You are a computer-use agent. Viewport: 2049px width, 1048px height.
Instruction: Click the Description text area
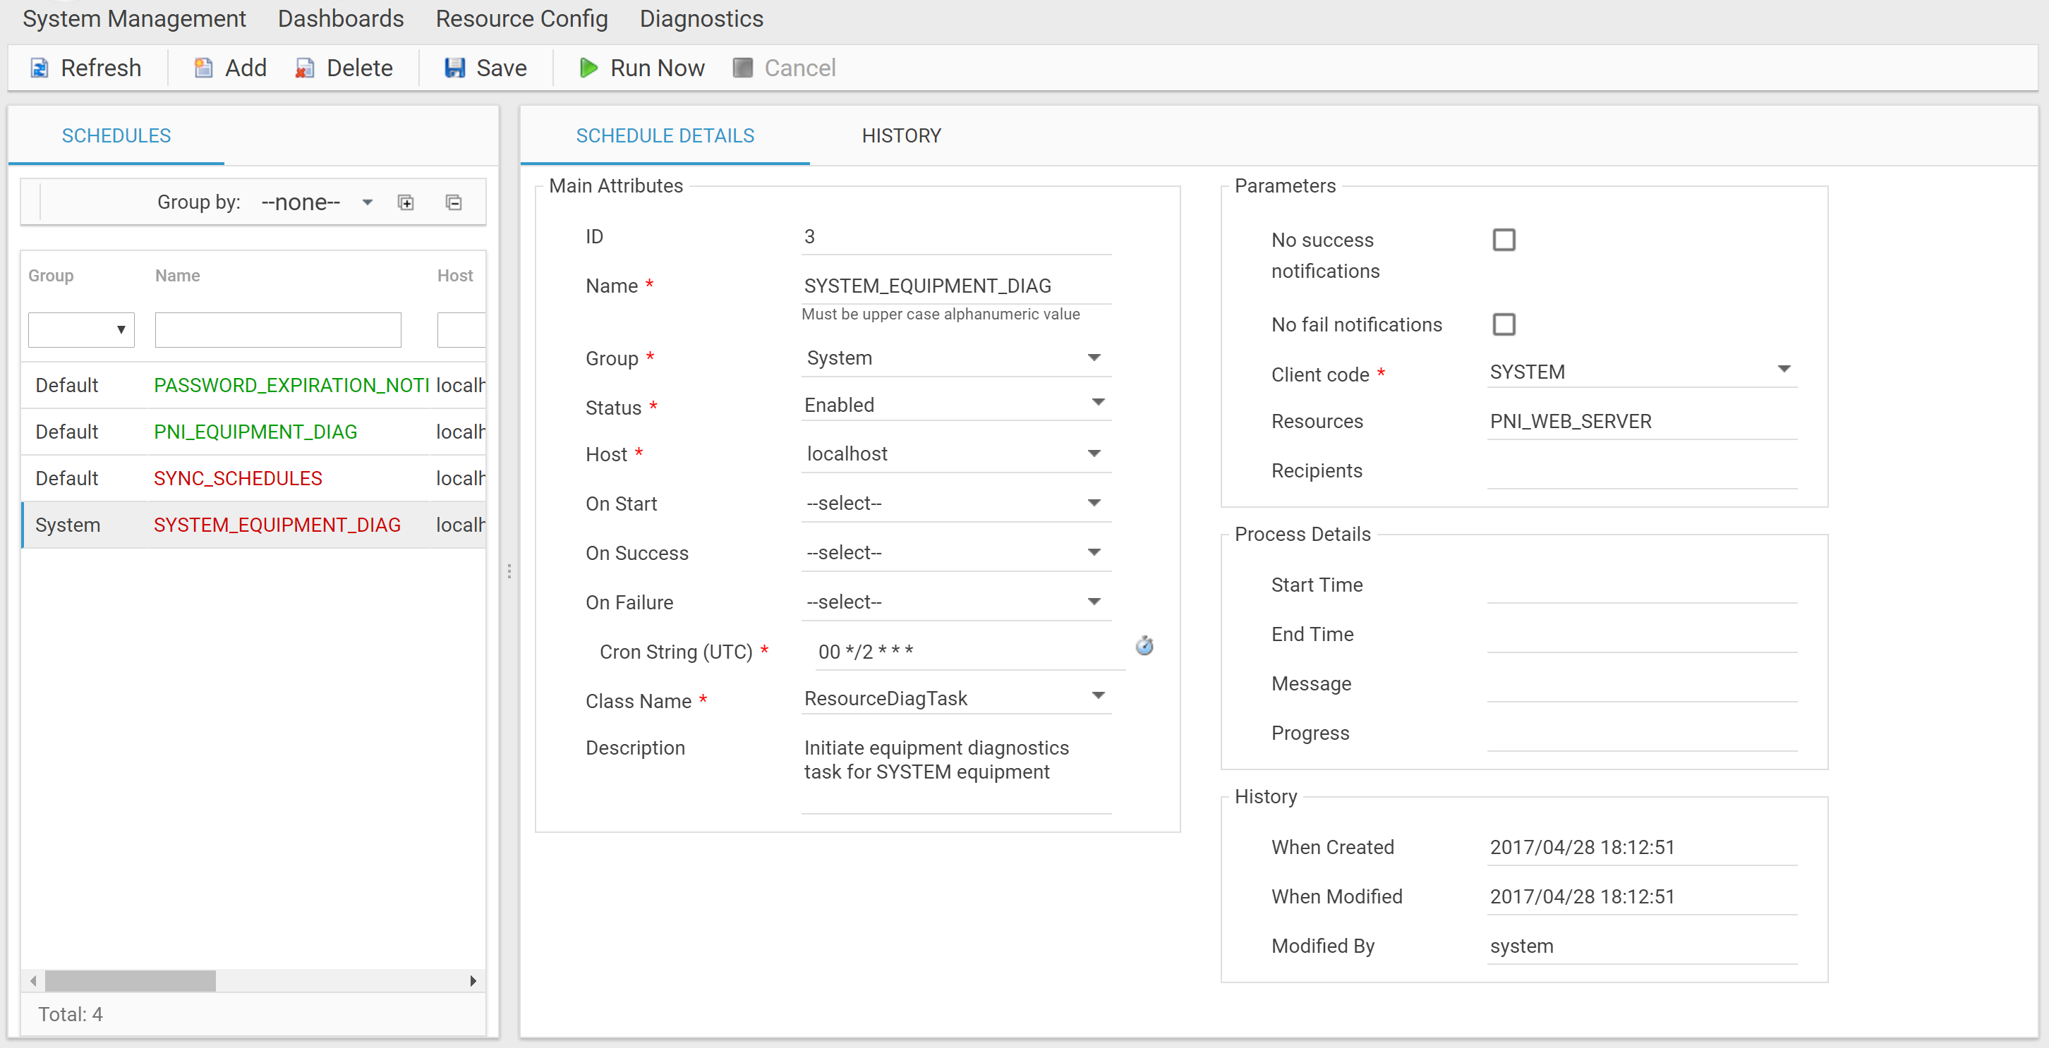click(955, 773)
